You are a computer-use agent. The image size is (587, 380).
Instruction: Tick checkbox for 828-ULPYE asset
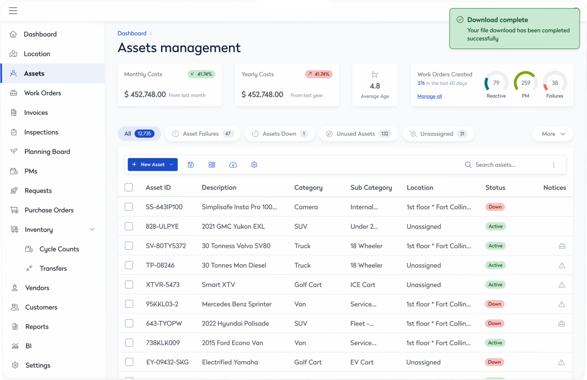coord(129,227)
